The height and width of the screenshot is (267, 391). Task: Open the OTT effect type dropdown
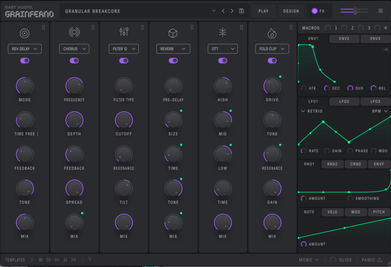(223, 49)
